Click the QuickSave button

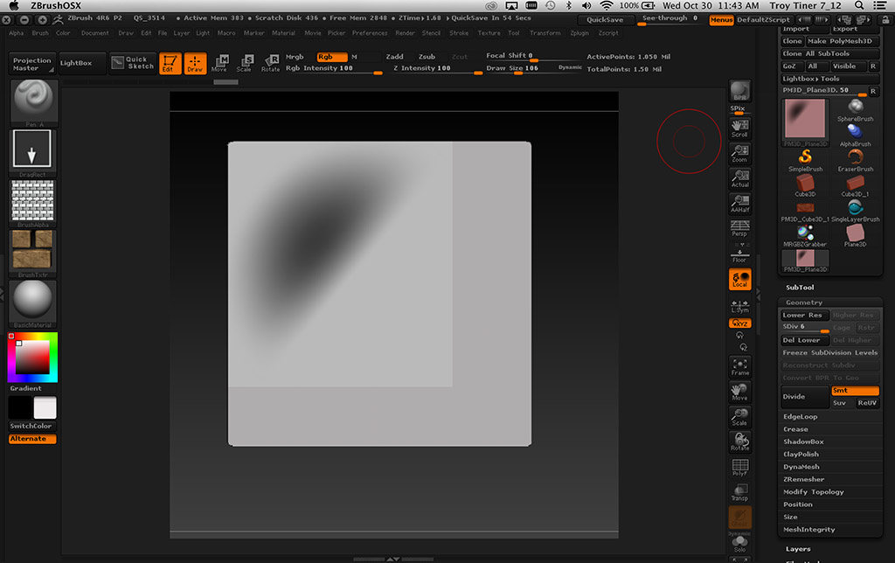click(605, 19)
